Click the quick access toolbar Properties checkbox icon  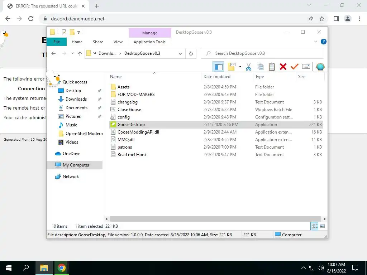coord(64,32)
